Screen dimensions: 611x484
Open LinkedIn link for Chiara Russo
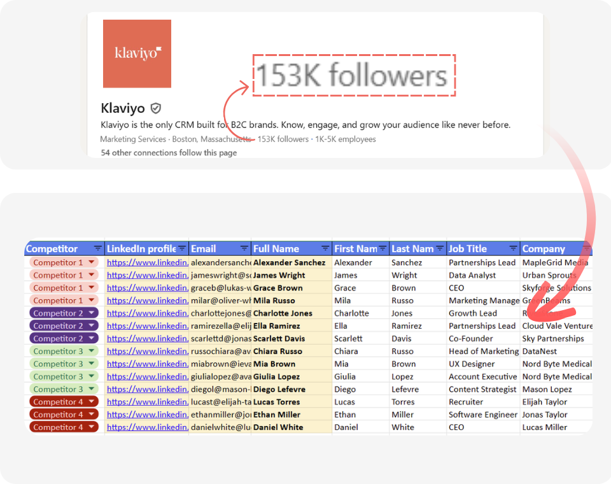point(148,352)
